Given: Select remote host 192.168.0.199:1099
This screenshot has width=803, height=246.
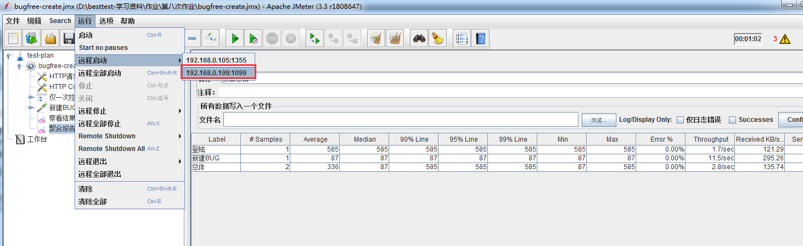Looking at the screenshot, I should (x=218, y=72).
